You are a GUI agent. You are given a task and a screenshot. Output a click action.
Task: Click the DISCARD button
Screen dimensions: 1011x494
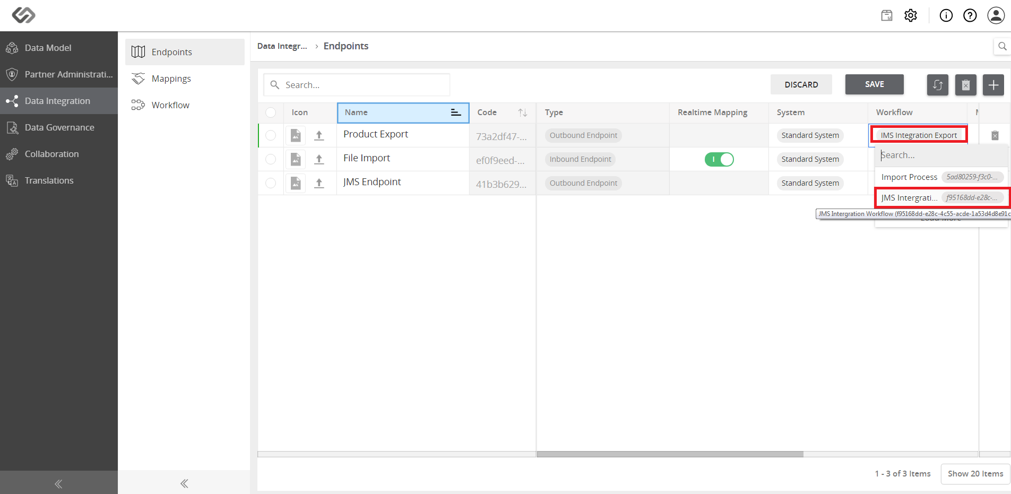(x=801, y=84)
